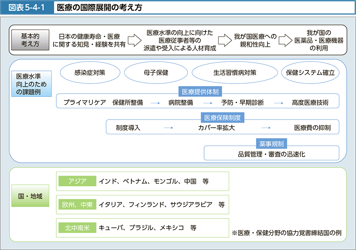The height and width of the screenshot is (250, 356).
Task: Click the 保健システム確立 oval
Action: tap(310, 73)
